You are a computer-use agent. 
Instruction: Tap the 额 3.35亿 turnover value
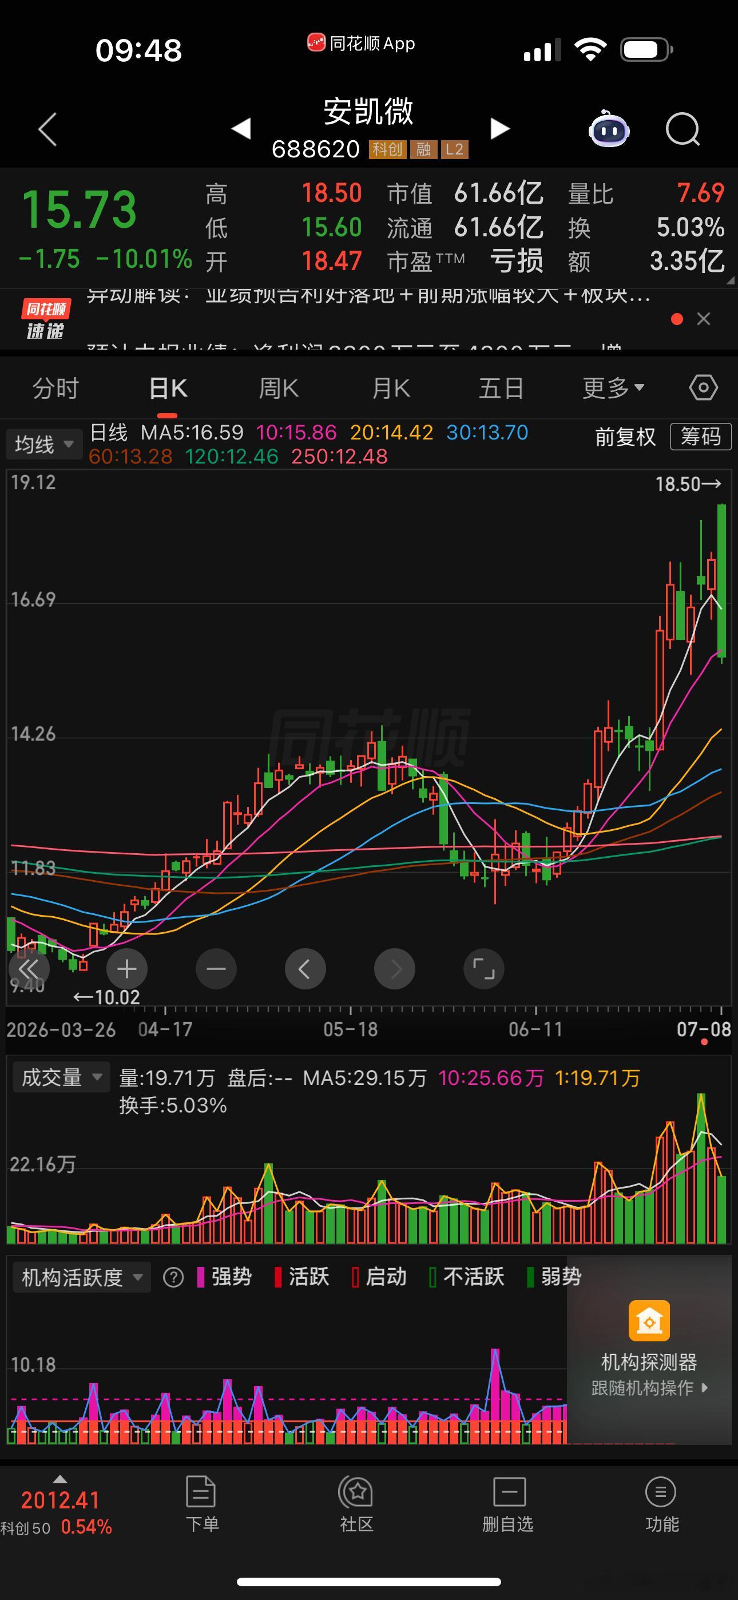687,261
